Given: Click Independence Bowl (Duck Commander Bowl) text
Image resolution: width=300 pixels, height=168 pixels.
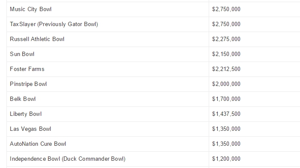Looking at the screenshot, I should point(68,159).
